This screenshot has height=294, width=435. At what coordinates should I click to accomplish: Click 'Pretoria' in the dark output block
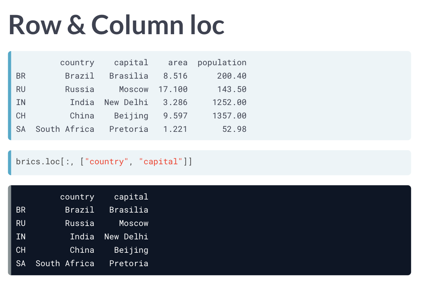click(x=129, y=263)
